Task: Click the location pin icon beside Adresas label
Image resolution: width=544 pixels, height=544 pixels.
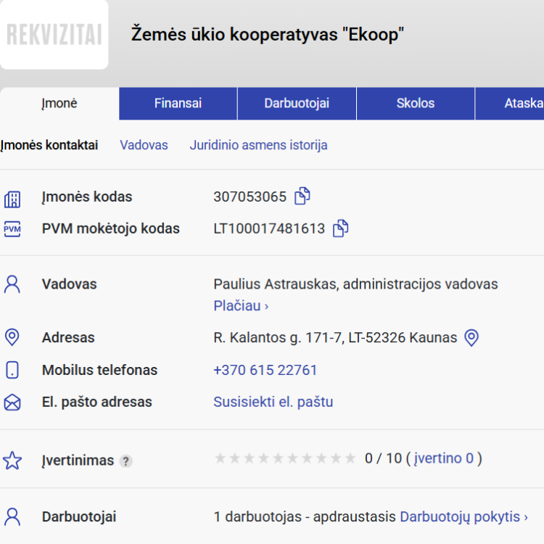Action: [x=12, y=337]
